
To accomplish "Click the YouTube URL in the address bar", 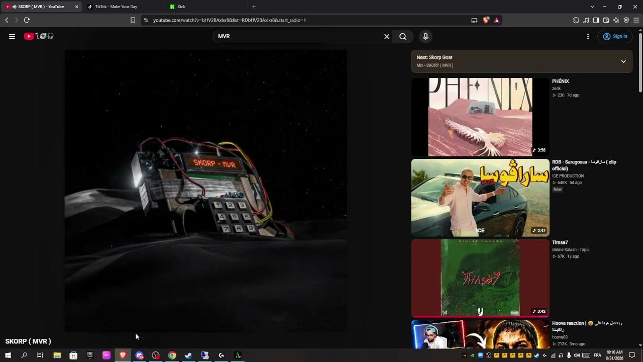I will tap(230, 20).
